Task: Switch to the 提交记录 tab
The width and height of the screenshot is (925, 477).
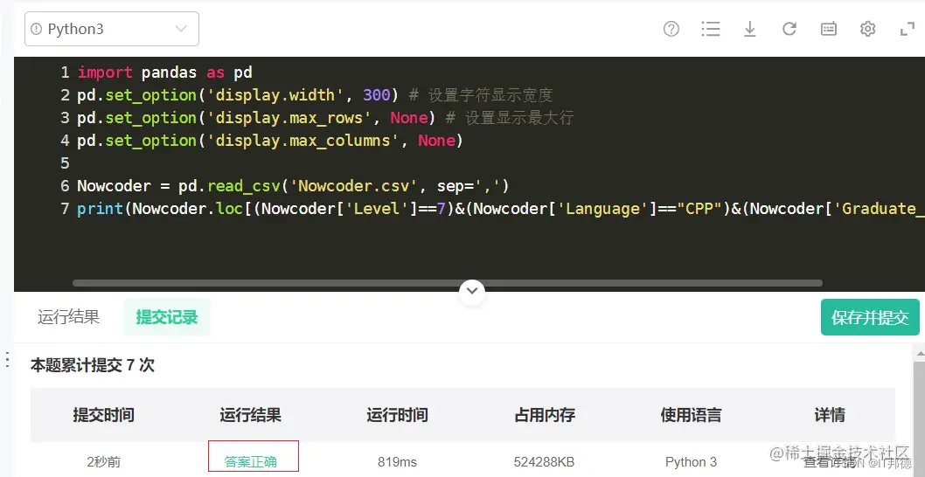Action: [167, 317]
